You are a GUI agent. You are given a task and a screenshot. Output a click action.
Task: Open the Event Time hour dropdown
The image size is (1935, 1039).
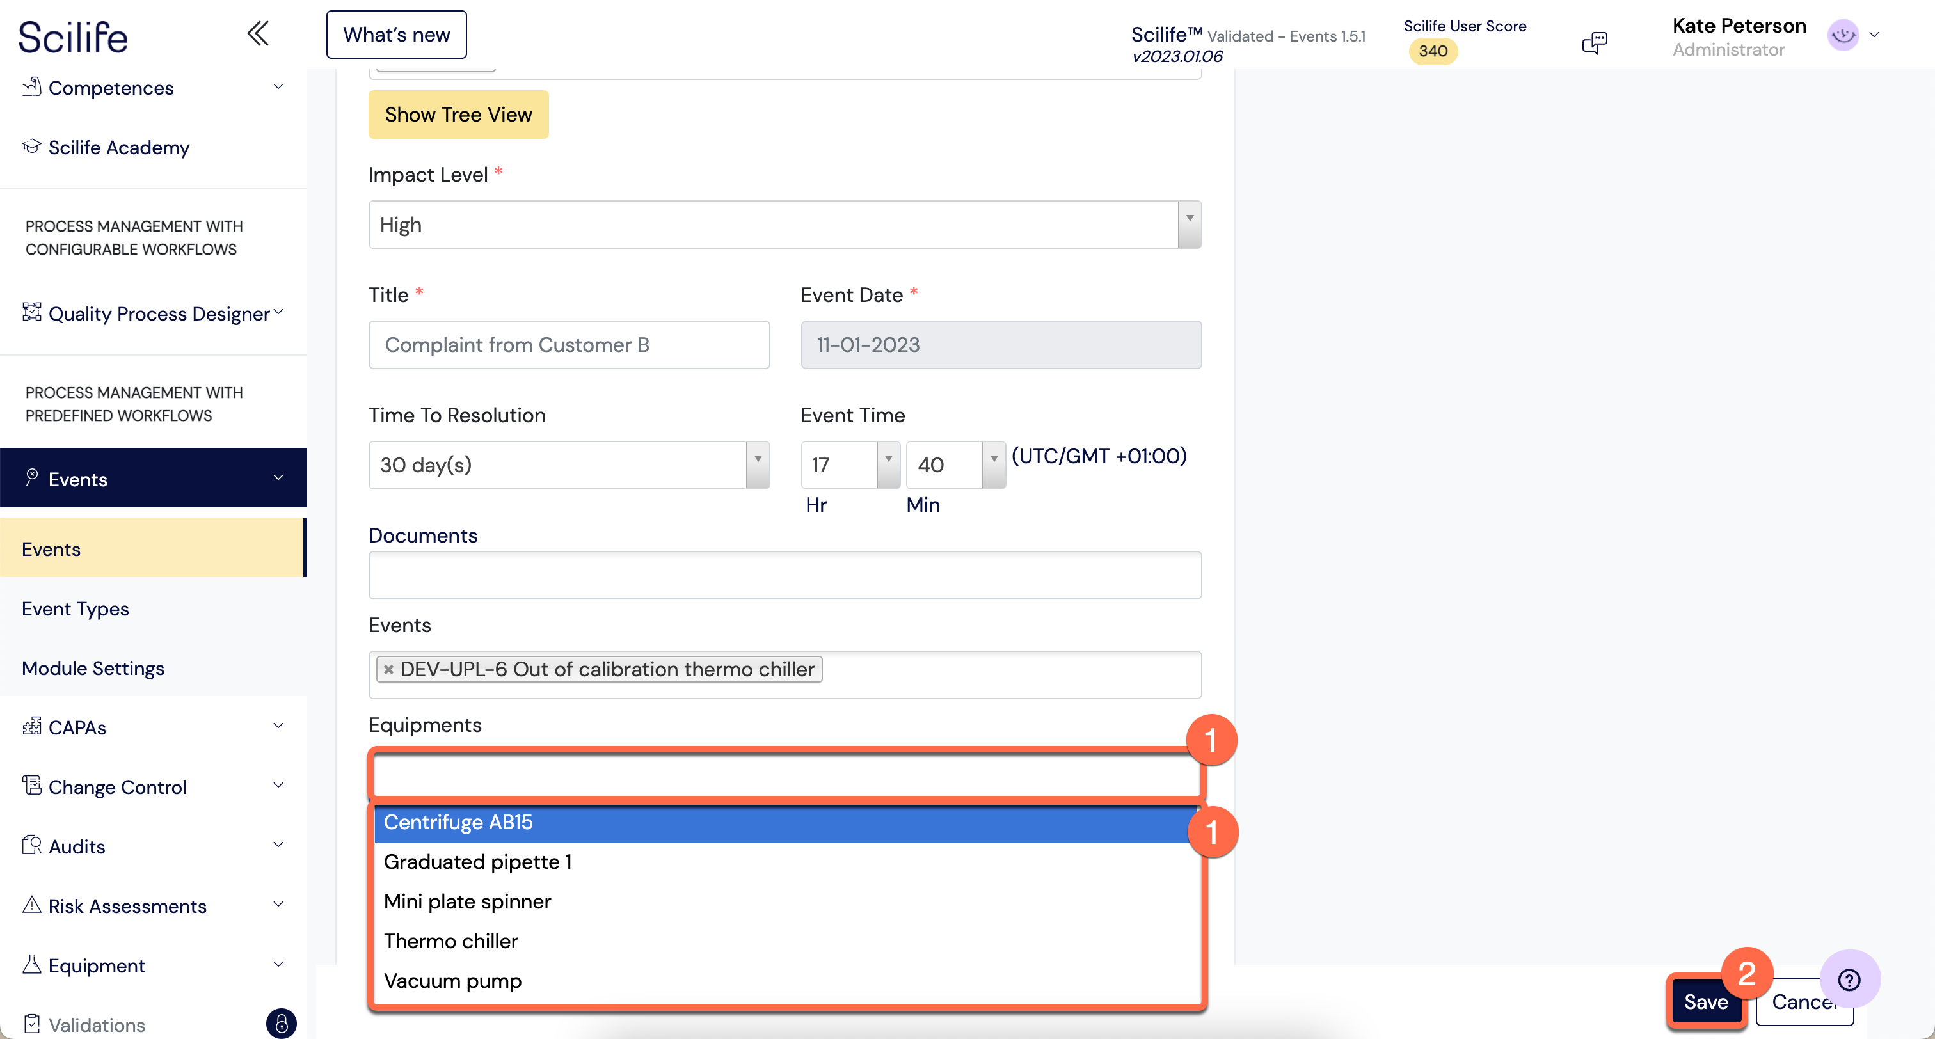pos(850,465)
